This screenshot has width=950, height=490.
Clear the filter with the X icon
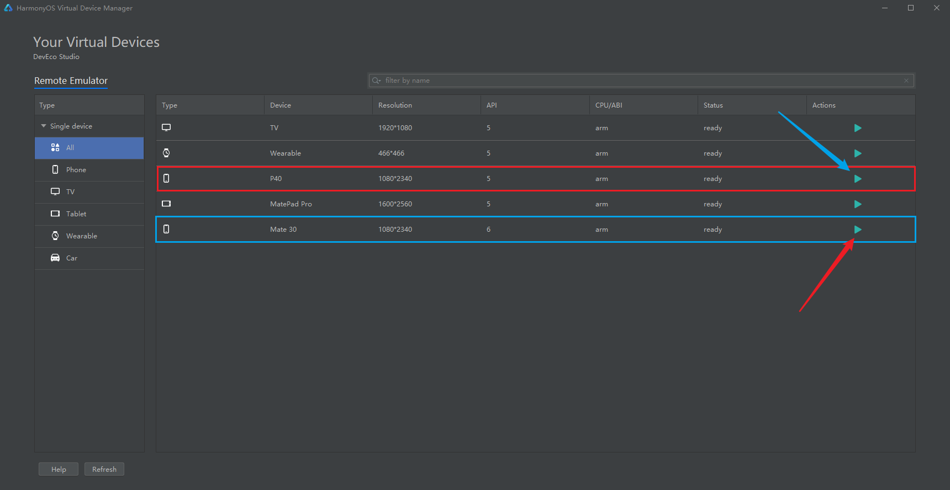point(906,81)
